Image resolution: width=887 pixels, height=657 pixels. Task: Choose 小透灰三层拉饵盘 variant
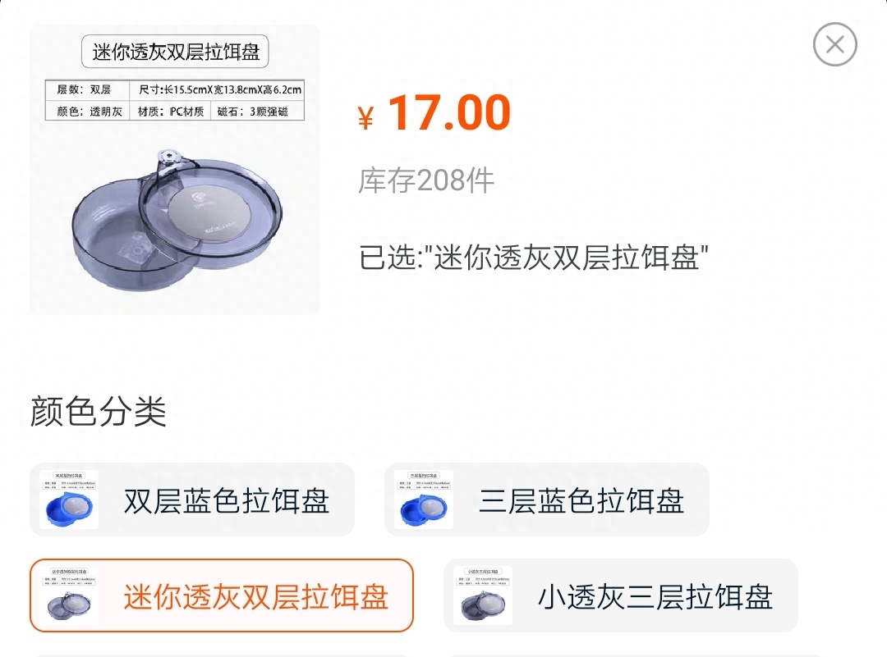tap(621, 595)
